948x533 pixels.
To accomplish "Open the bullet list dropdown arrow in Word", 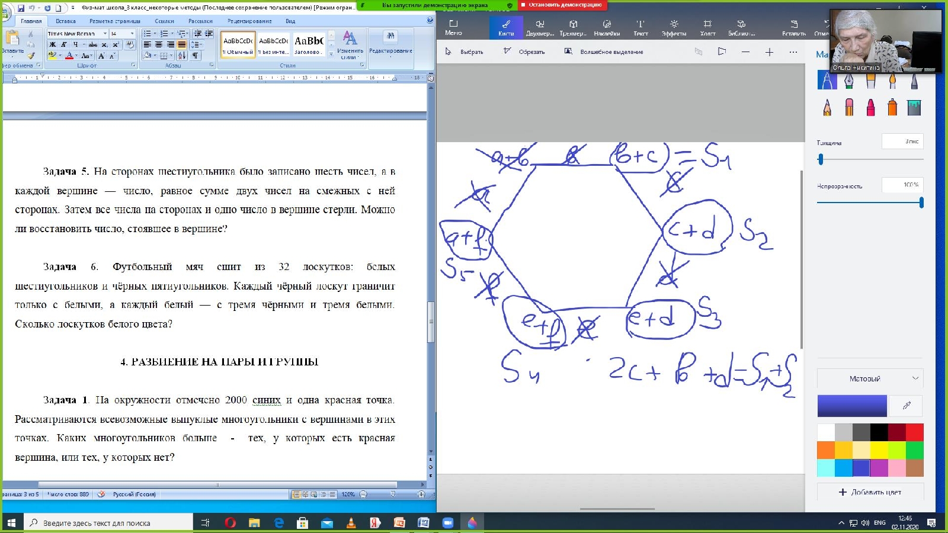I will tap(155, 34).
